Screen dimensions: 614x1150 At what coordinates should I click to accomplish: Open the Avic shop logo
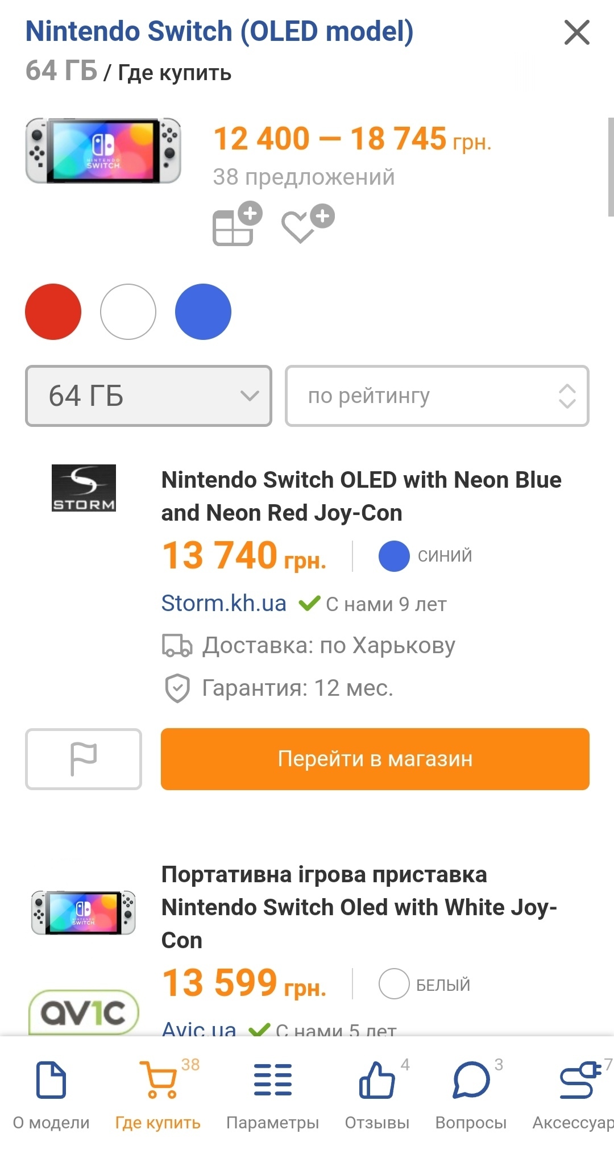tap(84, 1012)
